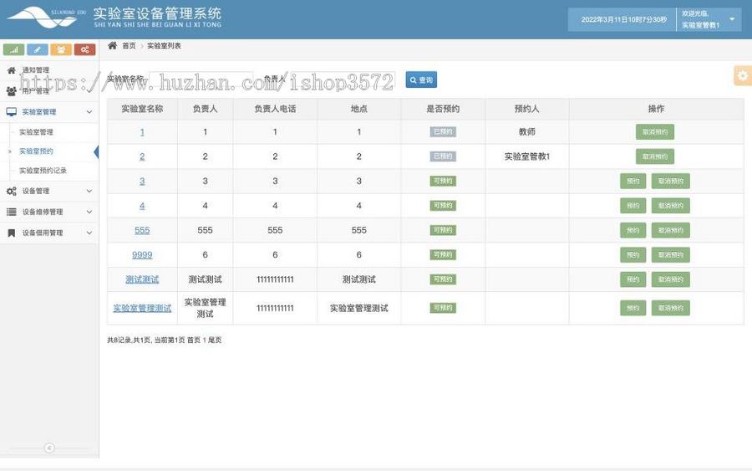Click 取消预约 in lab 9999 row

[670, 255]
